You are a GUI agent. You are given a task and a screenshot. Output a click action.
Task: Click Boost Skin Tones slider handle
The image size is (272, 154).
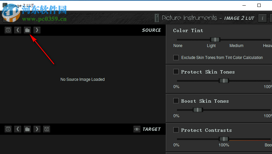[x=198, y=110]
